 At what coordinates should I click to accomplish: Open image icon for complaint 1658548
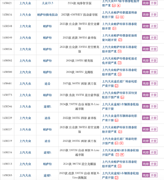pyautogui.click(x=114, y=28)
